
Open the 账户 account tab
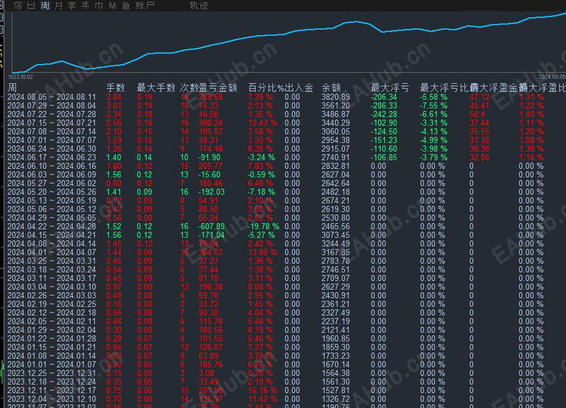pyautogui.click(x=145, y=6)
